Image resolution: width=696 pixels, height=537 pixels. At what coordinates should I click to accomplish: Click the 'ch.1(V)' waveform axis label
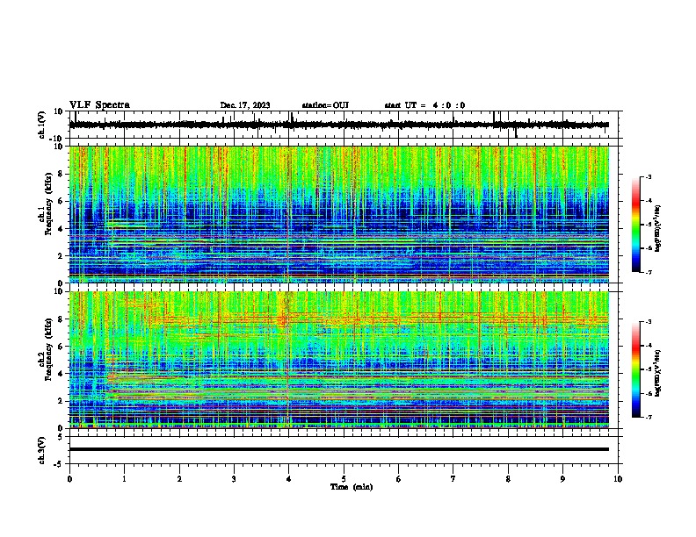(x=42, y=125)
